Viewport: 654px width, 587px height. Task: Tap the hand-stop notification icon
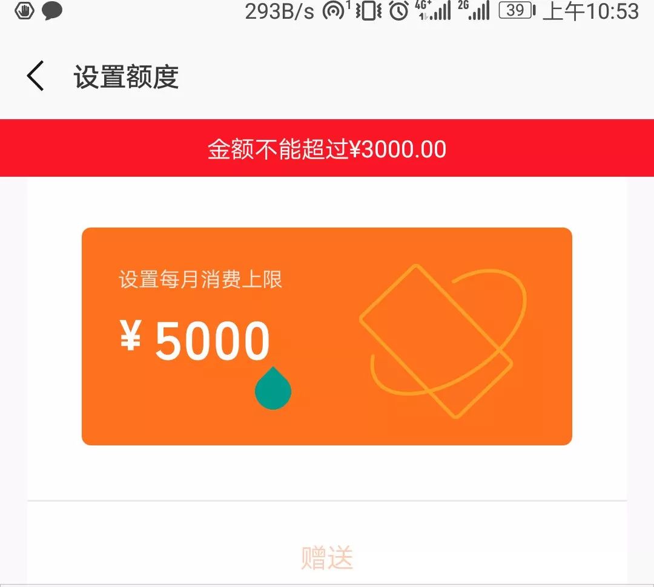coord(25,10)
